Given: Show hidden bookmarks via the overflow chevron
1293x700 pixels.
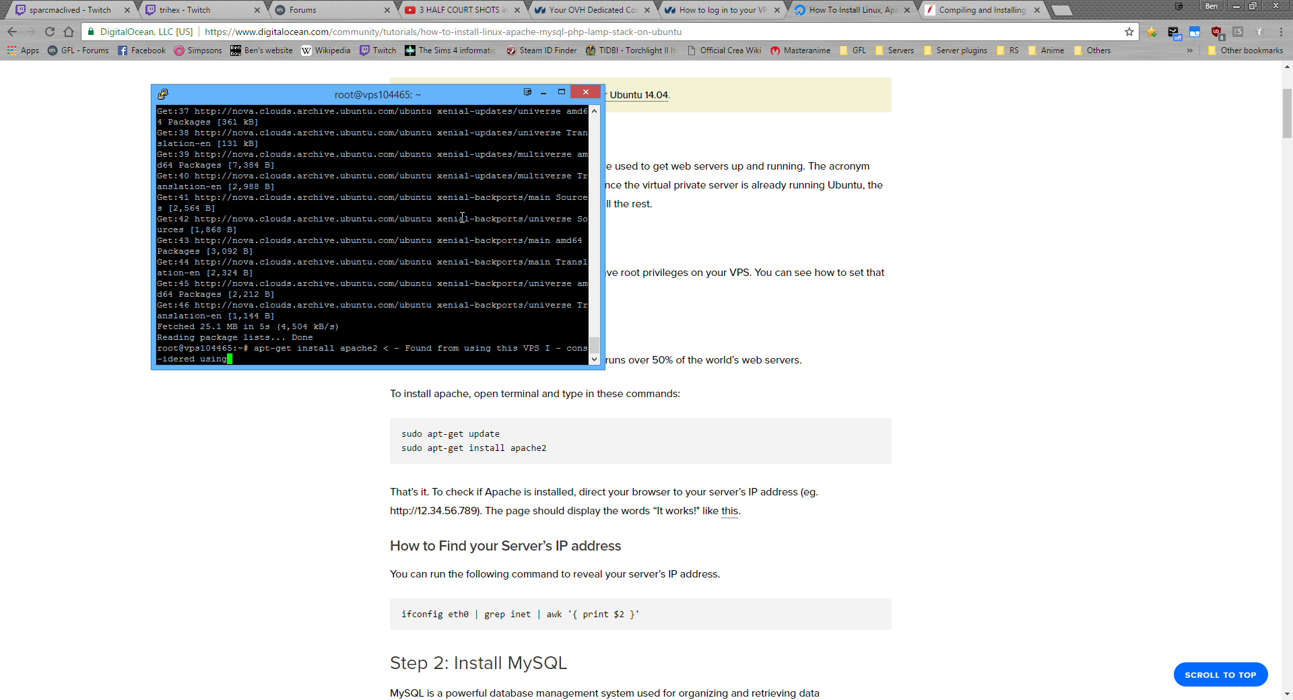Looking at the screenshot, I should tap(1190, 50).
